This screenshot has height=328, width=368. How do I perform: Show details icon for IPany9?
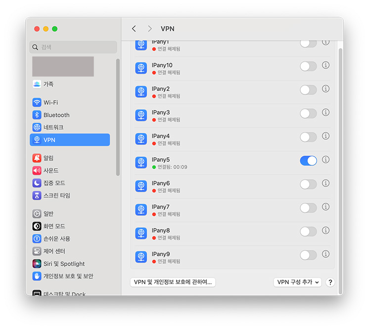(325, 254)
